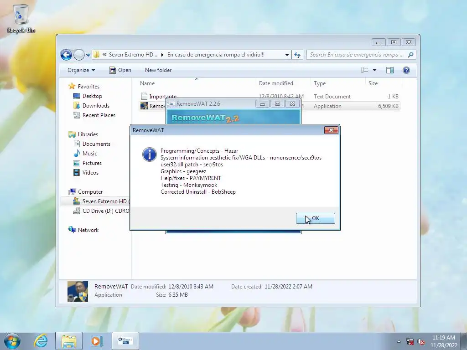This screenshot has height=350, width=467.
Task: Click breadcrumb arrow after Seven Extremo HD
Action: (162, 55)
